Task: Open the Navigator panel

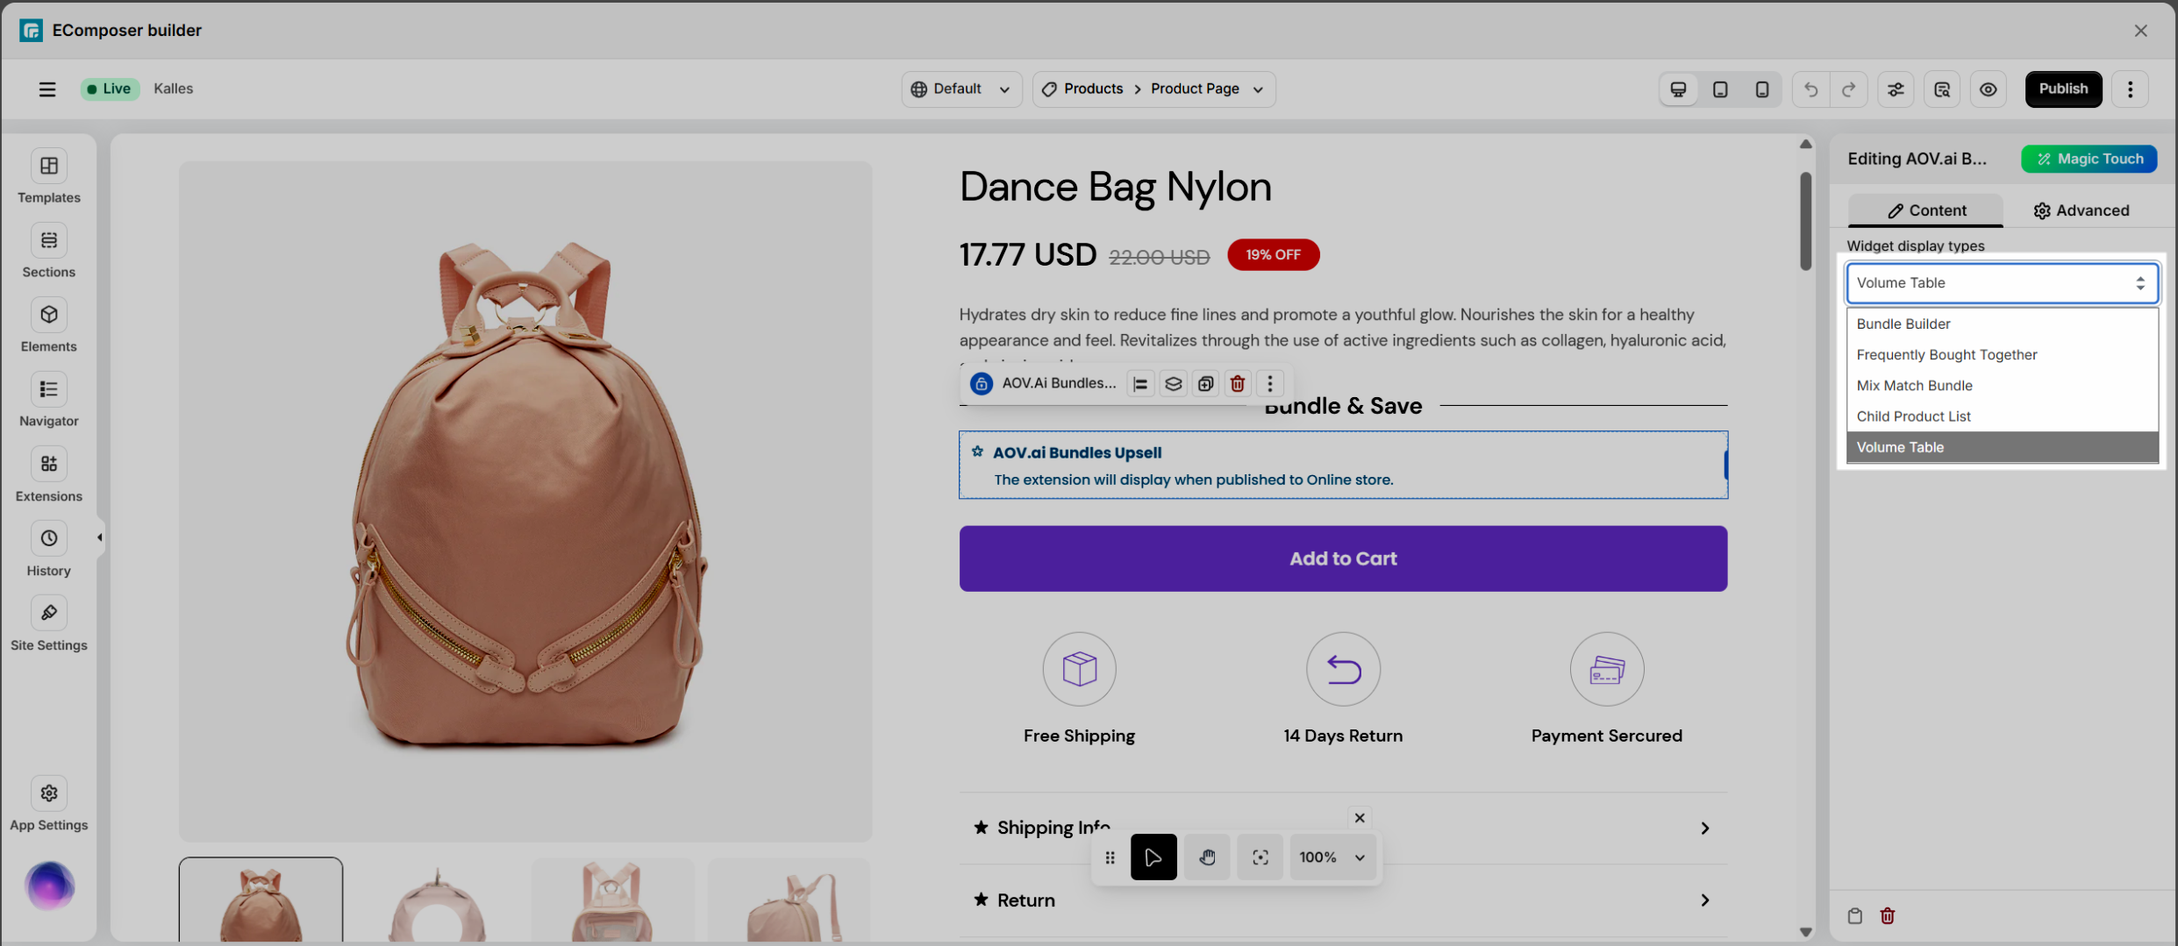Action: click(x=48, y=400)
